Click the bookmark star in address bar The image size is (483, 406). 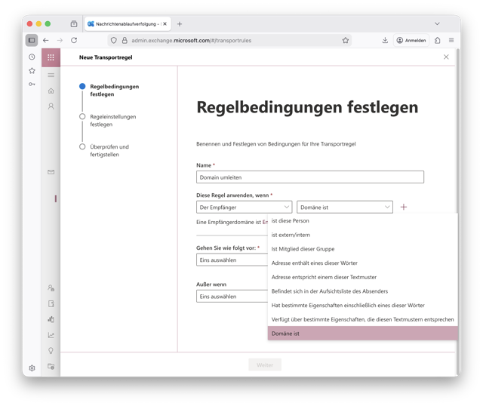(346, 41)
